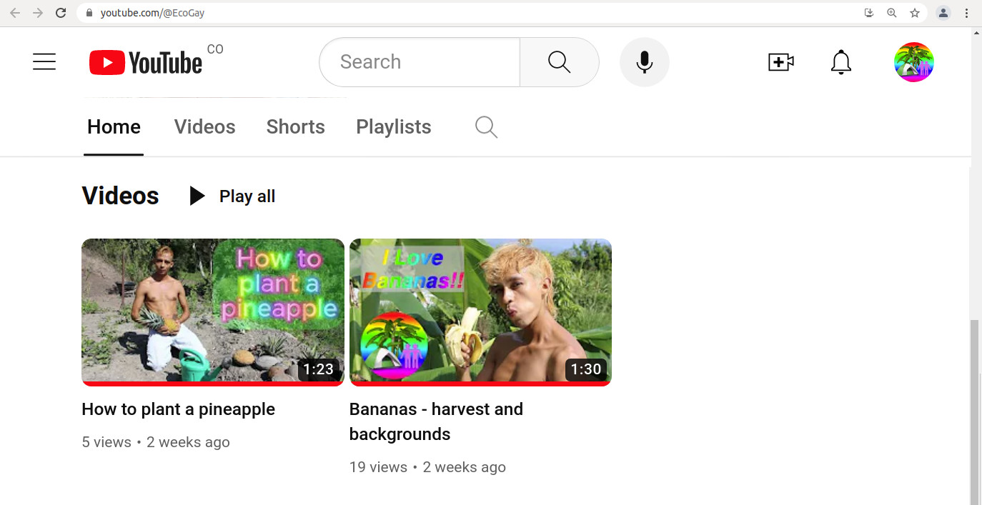Go back in the browser
982x505 pixels.
pos(15,13)
